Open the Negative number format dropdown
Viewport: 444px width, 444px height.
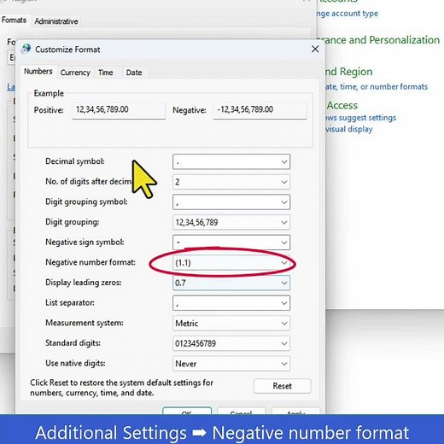point(231,263)
